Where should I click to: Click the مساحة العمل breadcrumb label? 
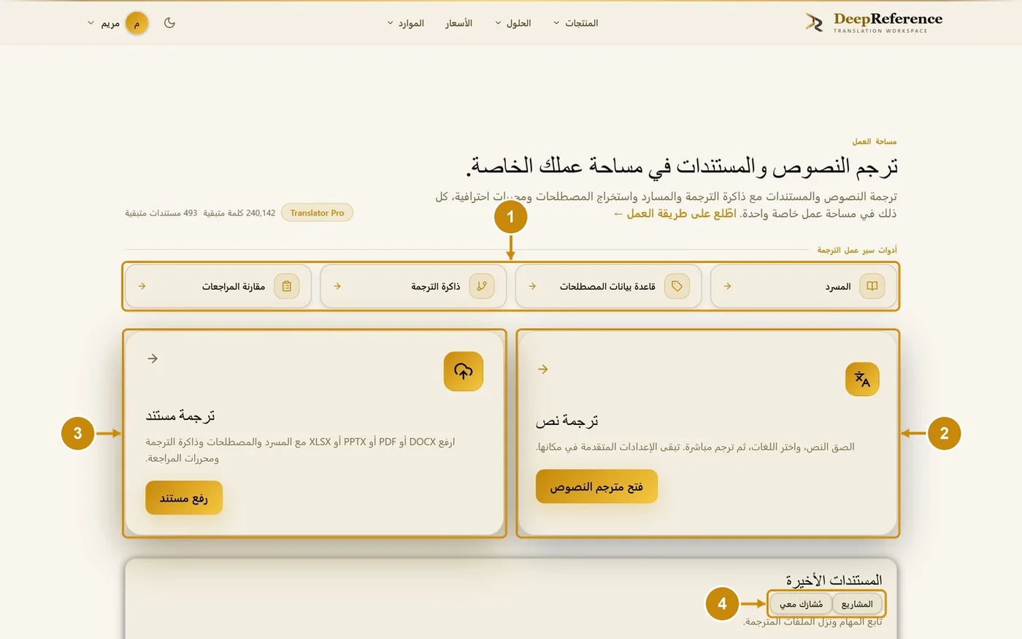tap(875, 141)
